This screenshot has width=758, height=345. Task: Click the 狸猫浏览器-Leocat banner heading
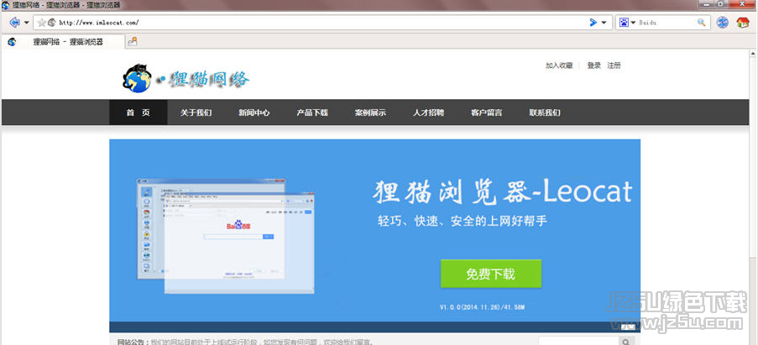502,192
